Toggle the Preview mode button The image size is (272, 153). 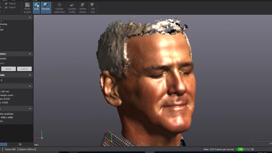[x=46, y=8]
